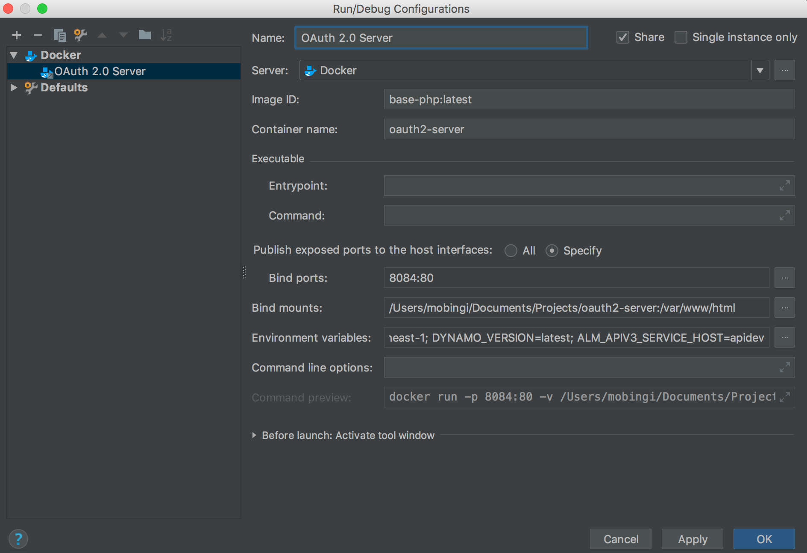Expand the Defaults tree node
This screenshot has width=807, height=553.
coord(14,88)
